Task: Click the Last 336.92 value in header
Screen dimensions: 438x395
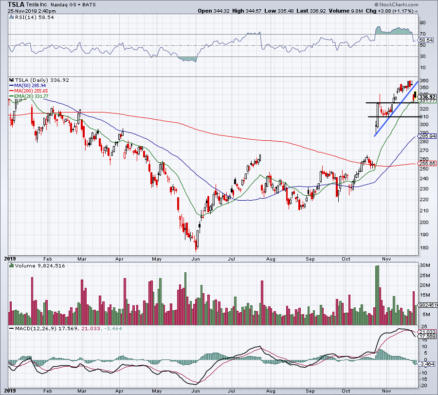Action: [x=311, y=11]
